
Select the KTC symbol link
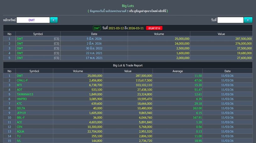[19, 104]
